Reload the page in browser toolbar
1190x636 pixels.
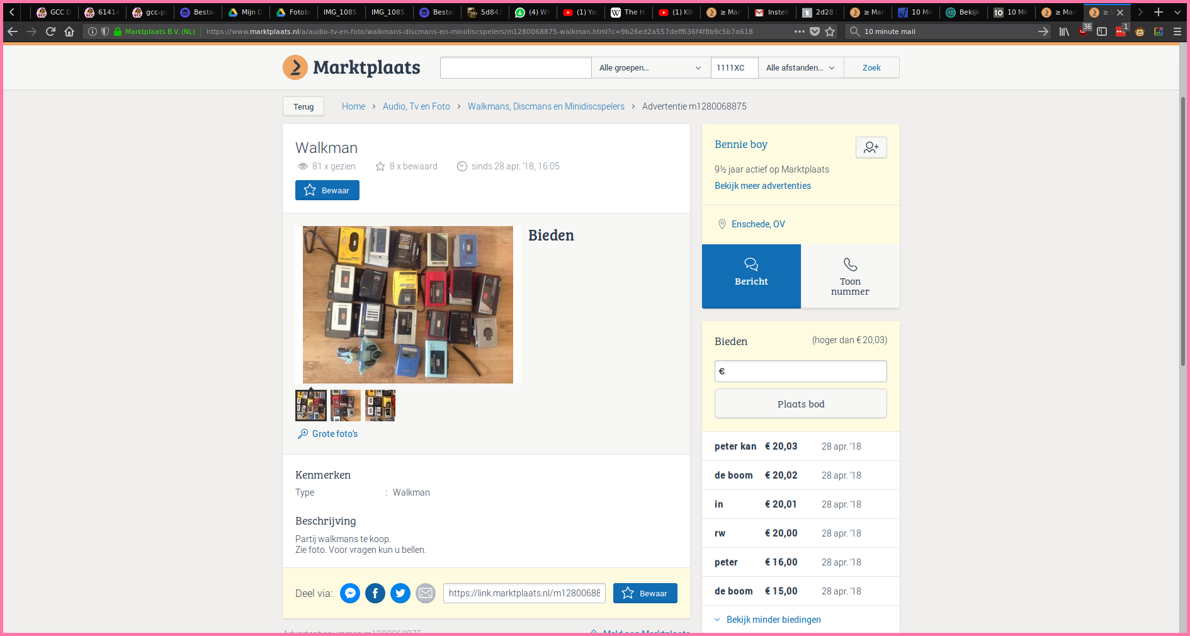50,31
